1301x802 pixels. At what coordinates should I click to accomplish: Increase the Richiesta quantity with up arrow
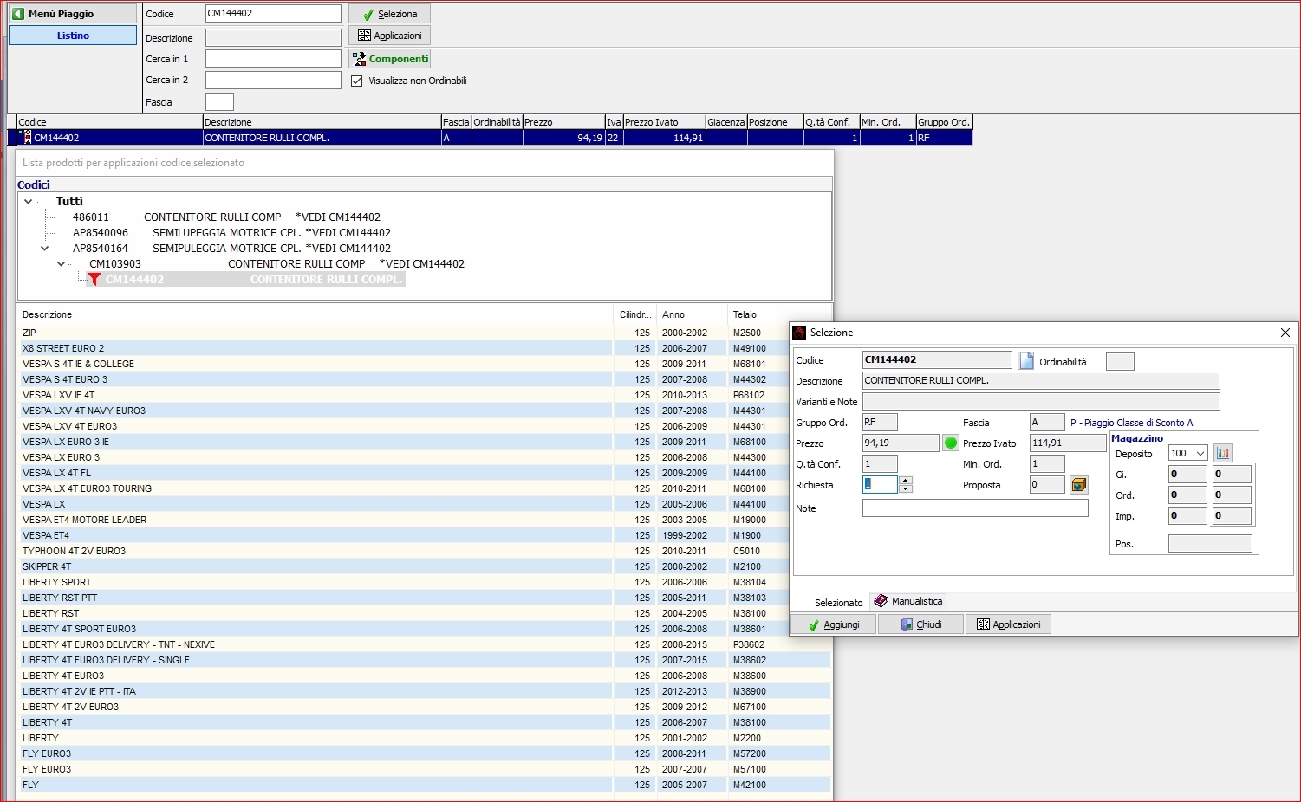point(906,481)
